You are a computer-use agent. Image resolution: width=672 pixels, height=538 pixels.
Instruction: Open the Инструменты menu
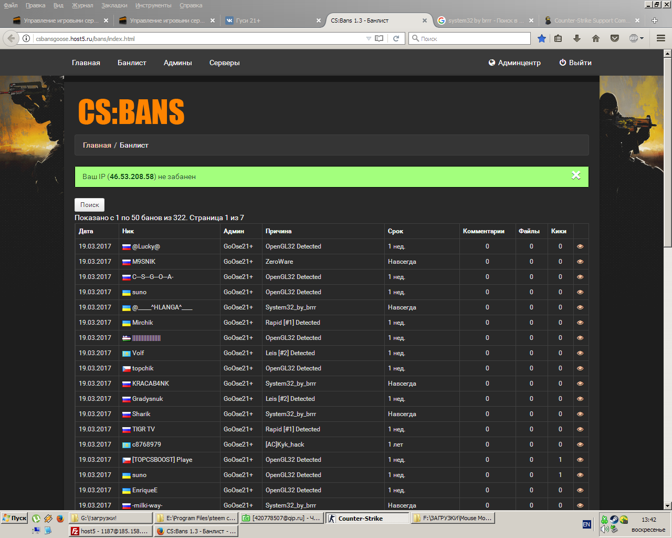[153, 5]
